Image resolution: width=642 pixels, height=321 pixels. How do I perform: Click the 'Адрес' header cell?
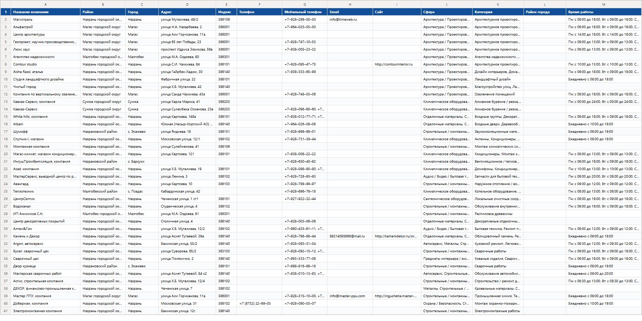pyautogui.click(x=187, y=12)
